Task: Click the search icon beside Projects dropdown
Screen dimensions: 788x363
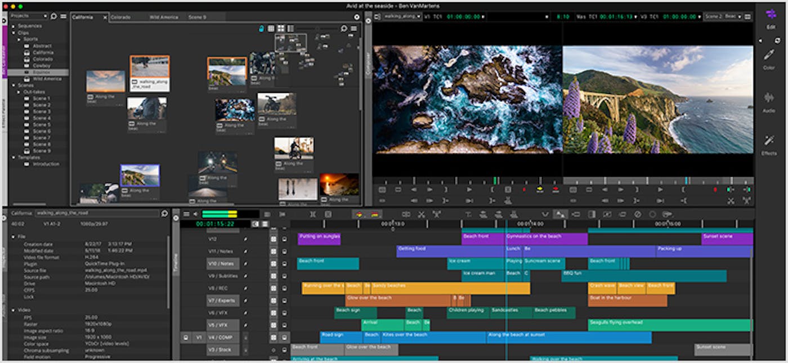Action: pos(53,16)
